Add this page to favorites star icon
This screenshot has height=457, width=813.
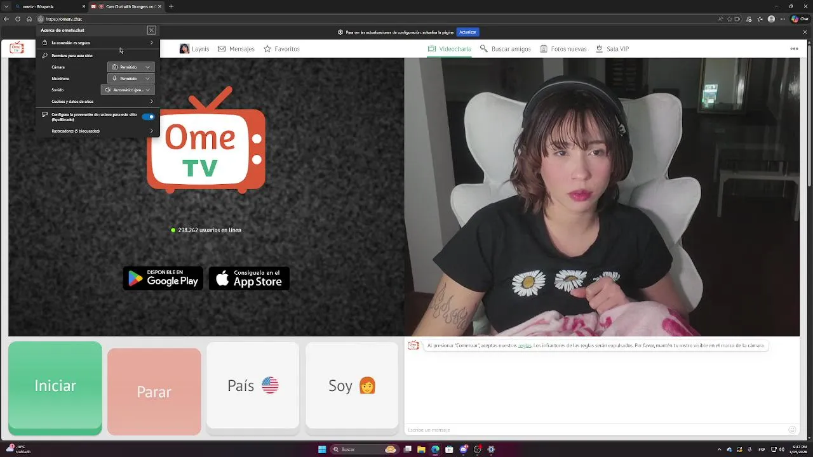(730, 19)
